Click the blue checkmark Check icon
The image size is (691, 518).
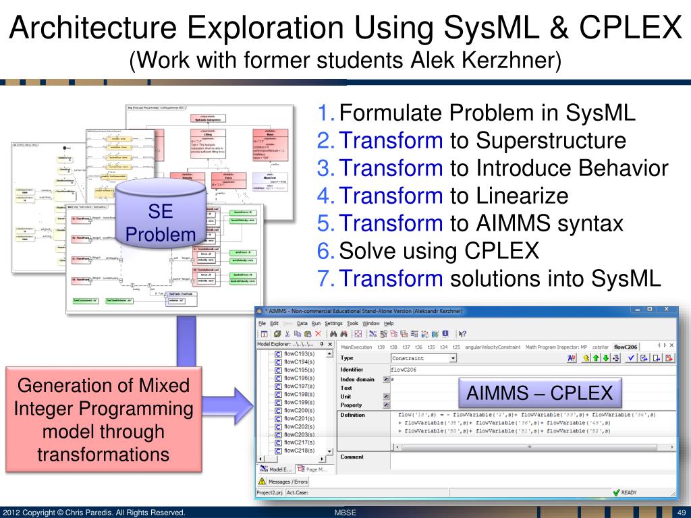coord(632,358)
